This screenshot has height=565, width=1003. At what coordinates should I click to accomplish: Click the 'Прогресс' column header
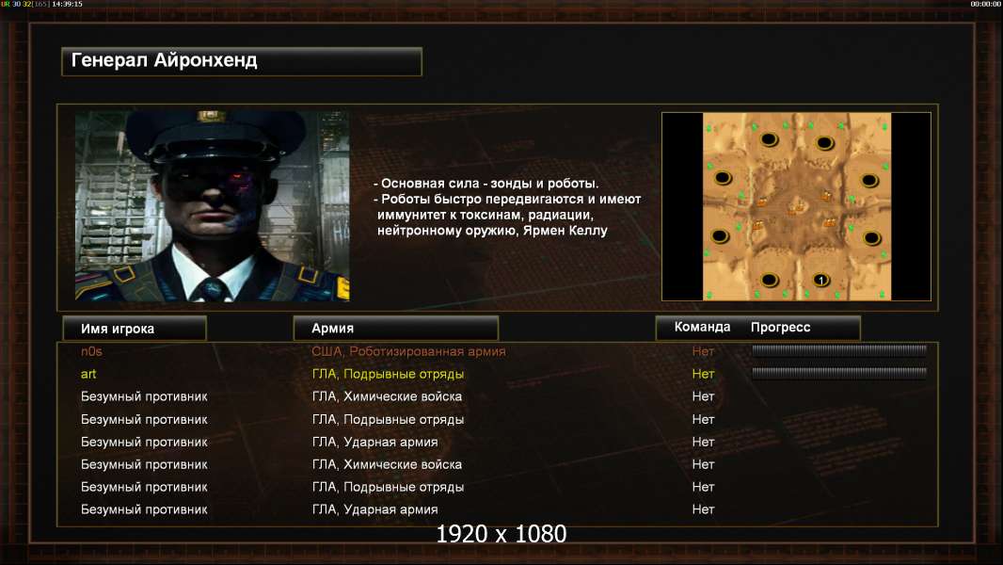click(x=780, y=327)
